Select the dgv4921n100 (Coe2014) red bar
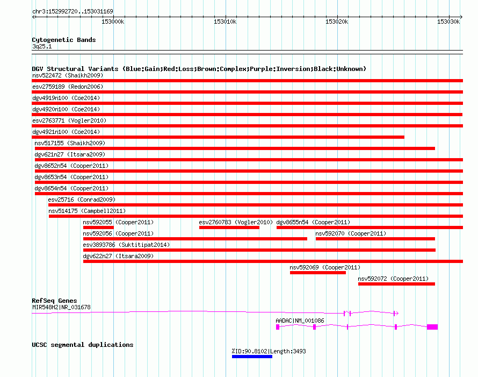 pyautogui.click(x=218, y=137)
